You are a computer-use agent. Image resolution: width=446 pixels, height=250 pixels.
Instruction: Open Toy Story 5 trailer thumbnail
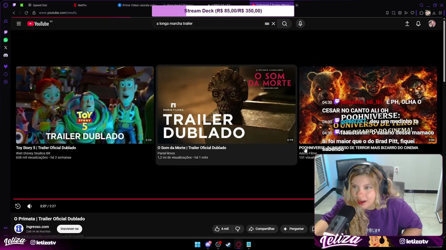pyautogui.click(x=85, y=105)
